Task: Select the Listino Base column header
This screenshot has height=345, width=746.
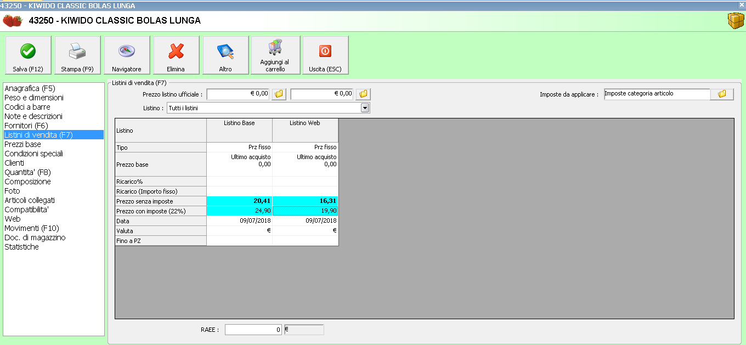Action: (239, 131)
